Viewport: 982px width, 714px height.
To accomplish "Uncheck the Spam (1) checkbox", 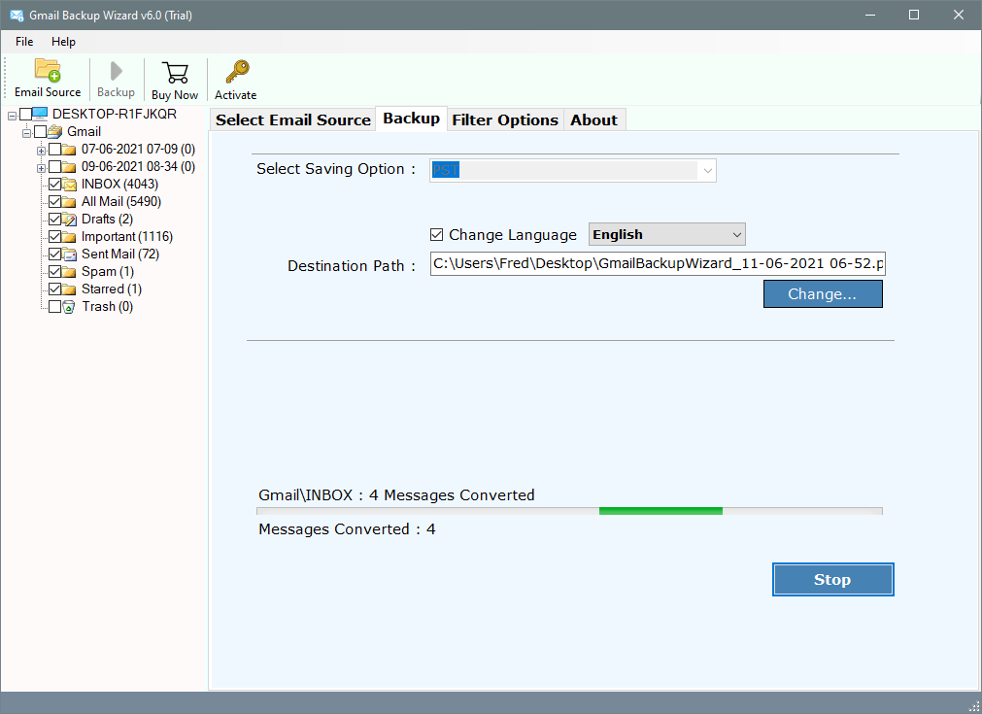I will pyautogui.click(x=55, y=272).
